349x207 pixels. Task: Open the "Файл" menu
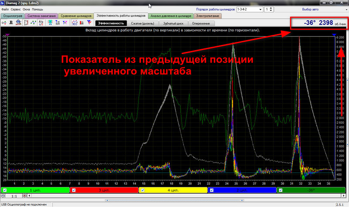[5, 9]
